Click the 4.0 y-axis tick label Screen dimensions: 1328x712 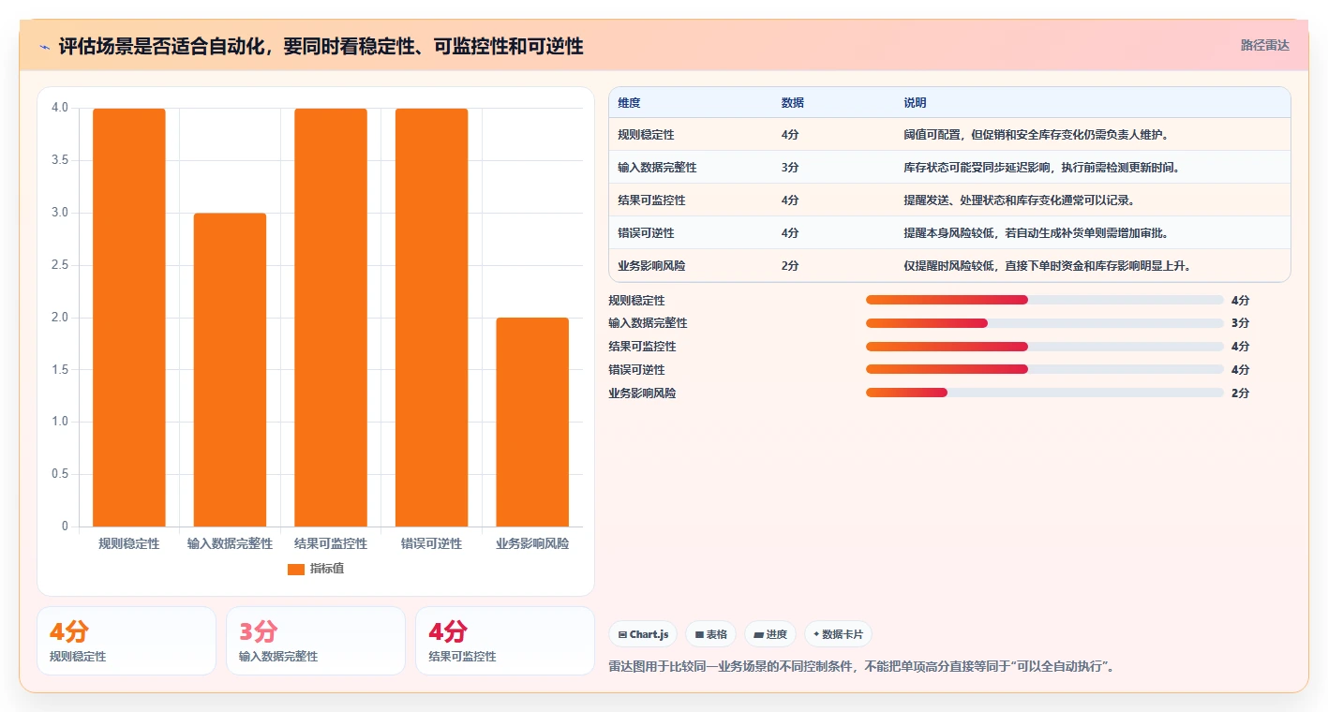pos(60,108)
